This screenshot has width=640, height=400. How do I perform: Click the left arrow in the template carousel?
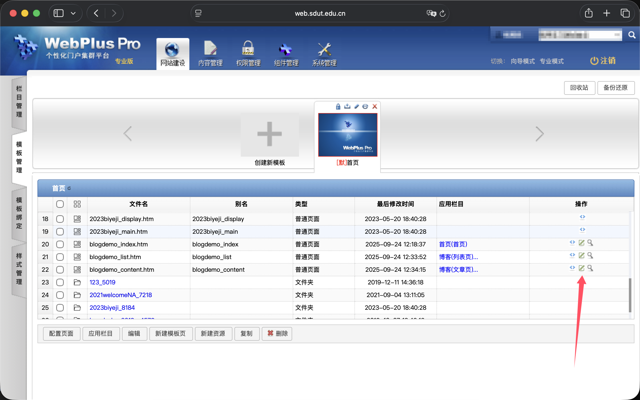tap(128, 134)
